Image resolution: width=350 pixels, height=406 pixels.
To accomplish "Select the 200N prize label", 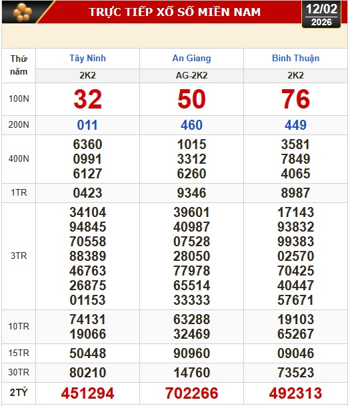I will (x=19, y=125).
